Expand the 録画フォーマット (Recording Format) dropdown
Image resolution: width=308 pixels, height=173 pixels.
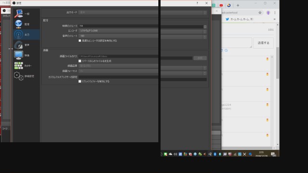coord(142,71)
